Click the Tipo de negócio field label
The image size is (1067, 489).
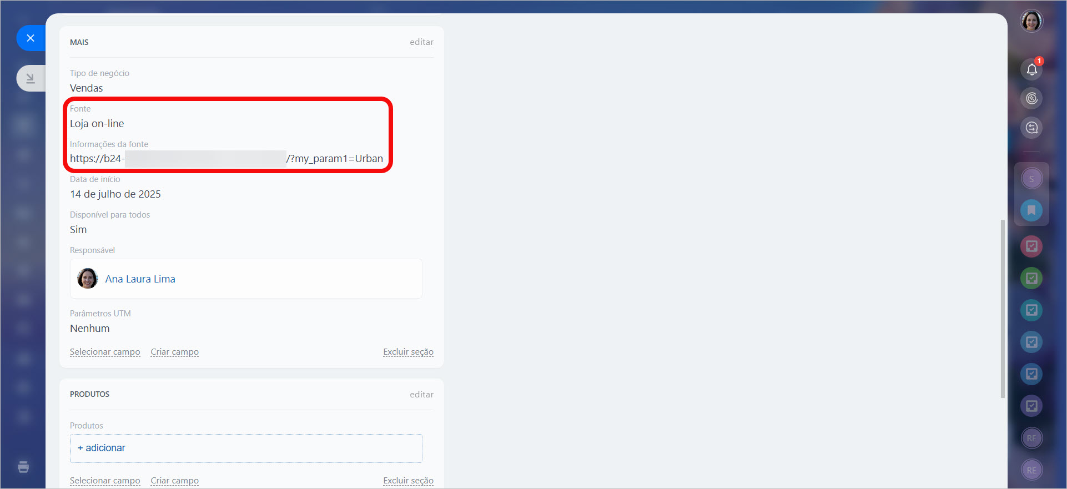99,73
